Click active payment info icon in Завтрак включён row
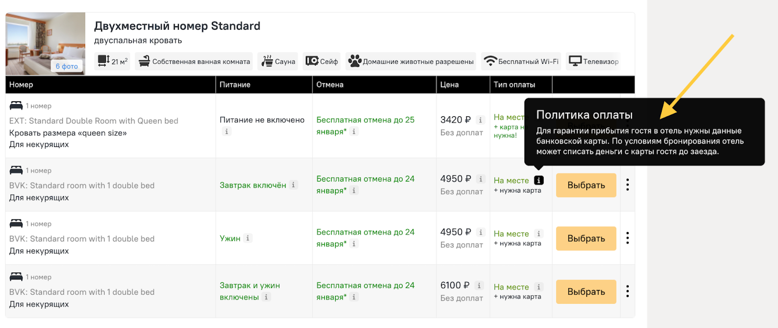The width and height of the screenshot is (778, 328). 539,181
